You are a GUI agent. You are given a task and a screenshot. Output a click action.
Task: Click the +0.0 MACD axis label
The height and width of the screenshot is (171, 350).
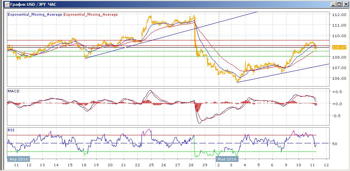(x=337, y=104)
